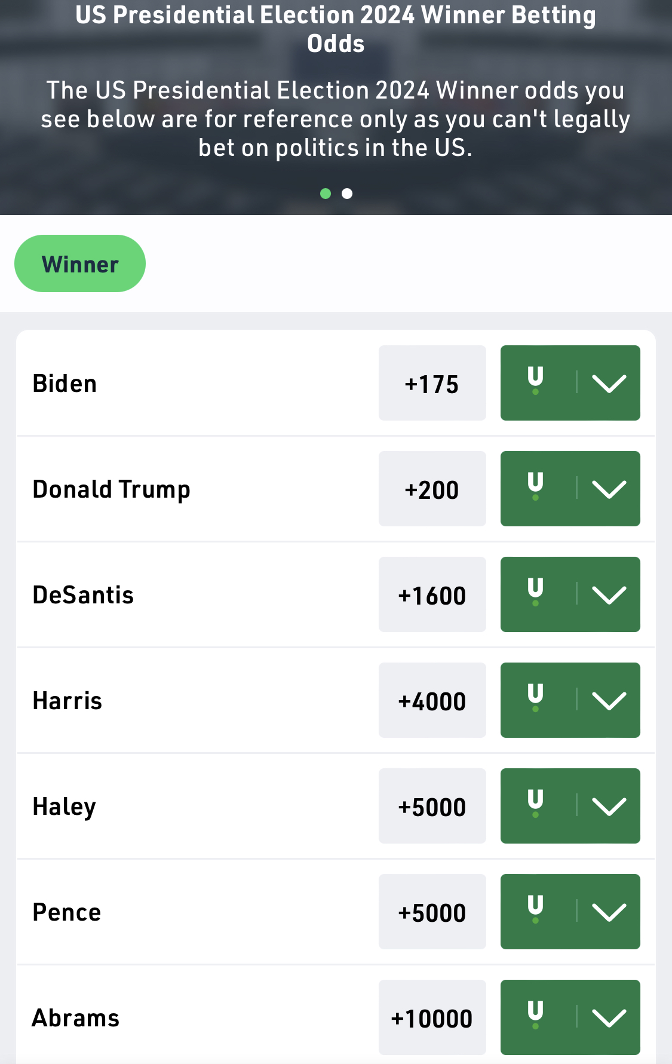Expand the sportsbook chevron for Biden
This screenshot has width=672, height=1064.
coord(609,384)
